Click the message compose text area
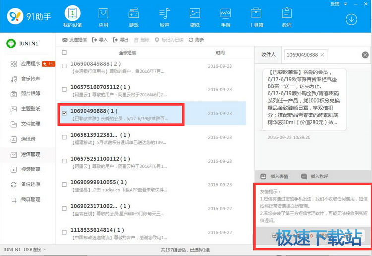The width and height of the screenshot is (372, 256). coord(313,206)
